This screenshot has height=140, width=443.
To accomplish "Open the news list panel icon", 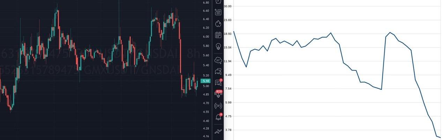I will click(x=218, y=12).
